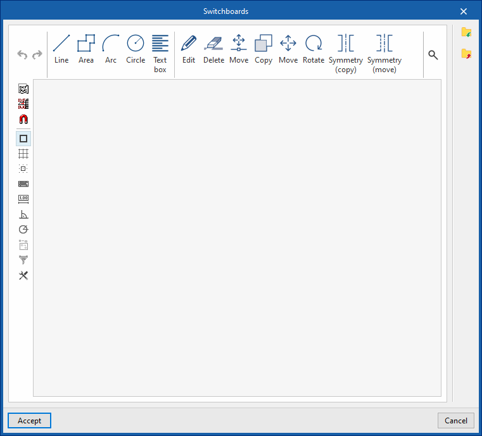482x436 pixels.
Task: Activate the Edit pencil tool
Action: [189, 49]
